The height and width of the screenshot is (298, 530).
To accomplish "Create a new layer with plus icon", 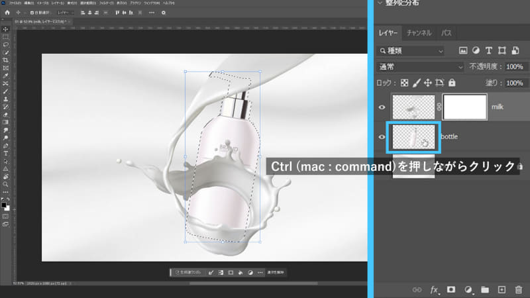I will click(x=502, y=289).
